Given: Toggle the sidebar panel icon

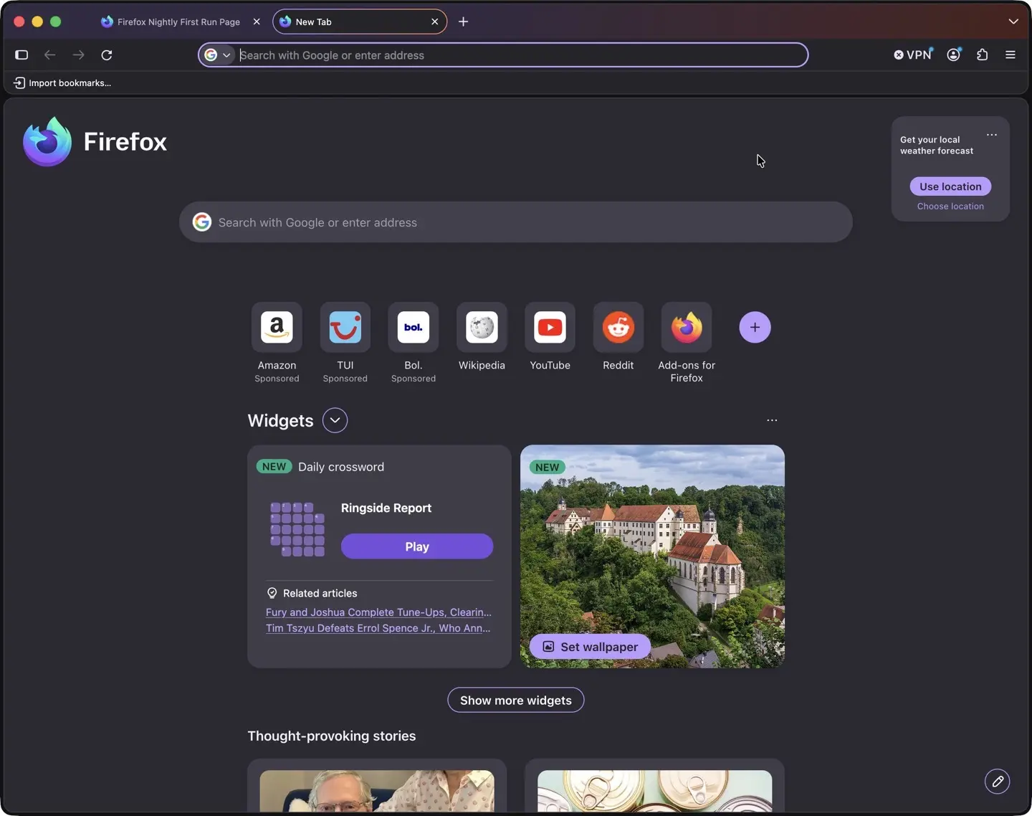Looking at the screenshot, I should (21, 55).
